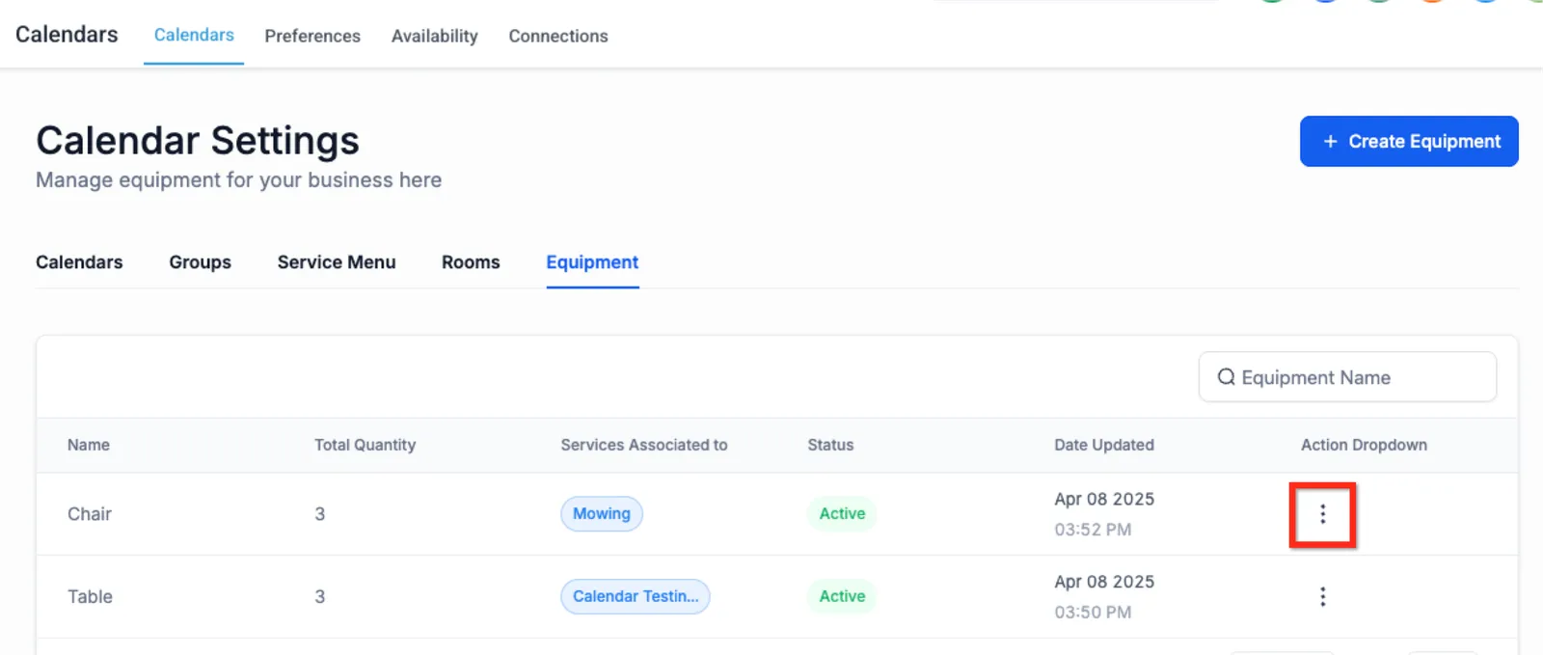Click the Active status badge for Chair
This screenshot has width=1543, height=655.
point(842,514)
